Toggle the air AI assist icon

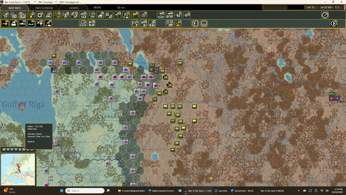[x=152, y=23]
